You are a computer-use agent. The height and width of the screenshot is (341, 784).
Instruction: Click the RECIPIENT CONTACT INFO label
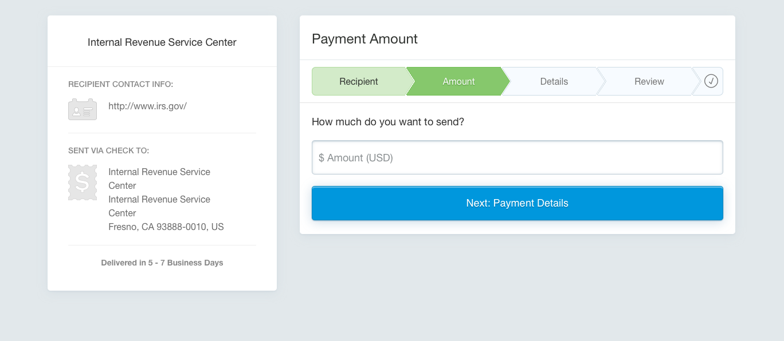[x=120, y=84]
